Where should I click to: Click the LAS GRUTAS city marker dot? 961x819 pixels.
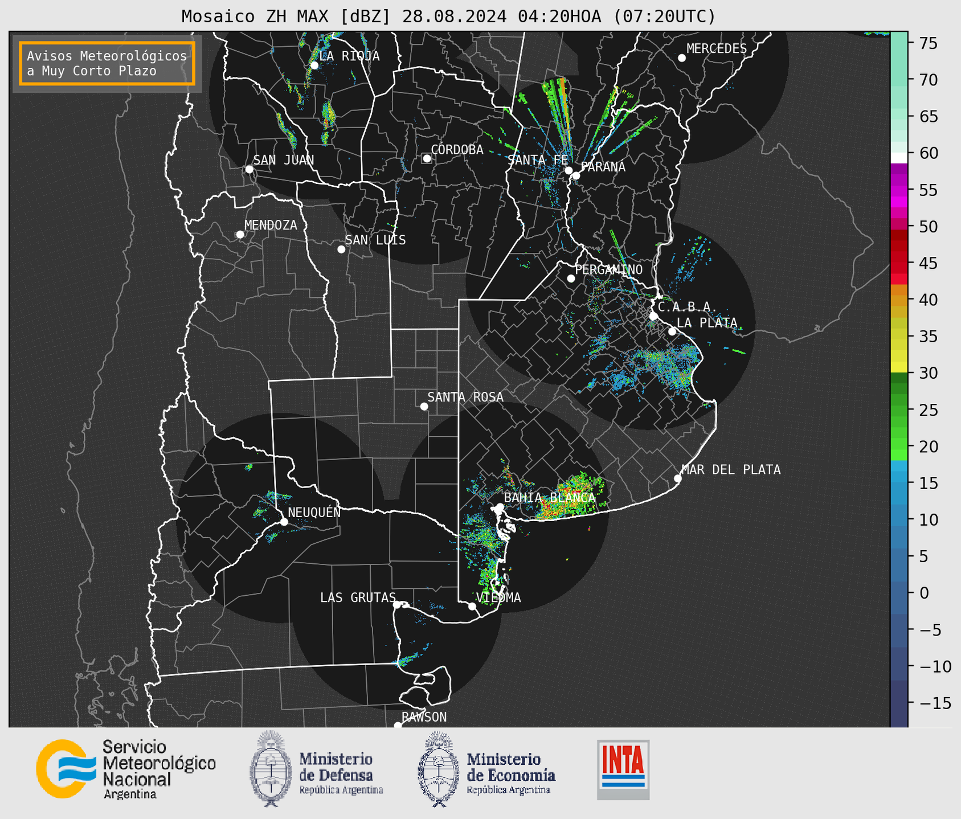pos(397,605)
